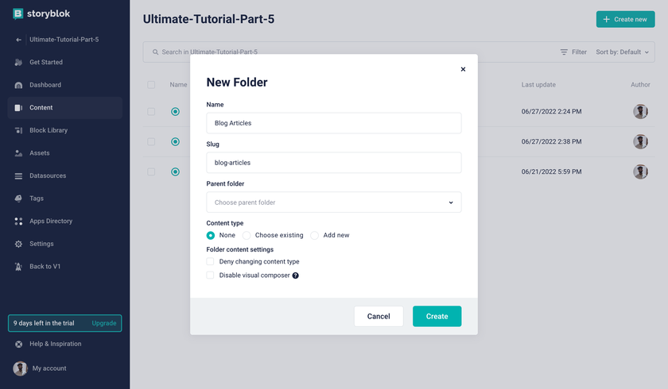Click the status icon in the 2:24 PM row

tap(175, 111)
